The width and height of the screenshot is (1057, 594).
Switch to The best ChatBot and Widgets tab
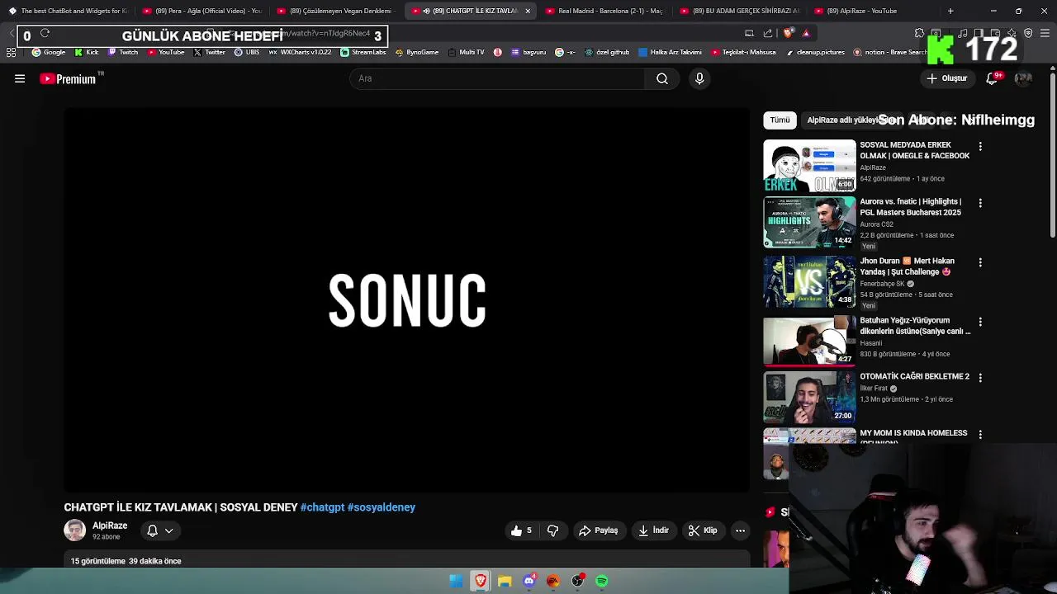[68, 11]
